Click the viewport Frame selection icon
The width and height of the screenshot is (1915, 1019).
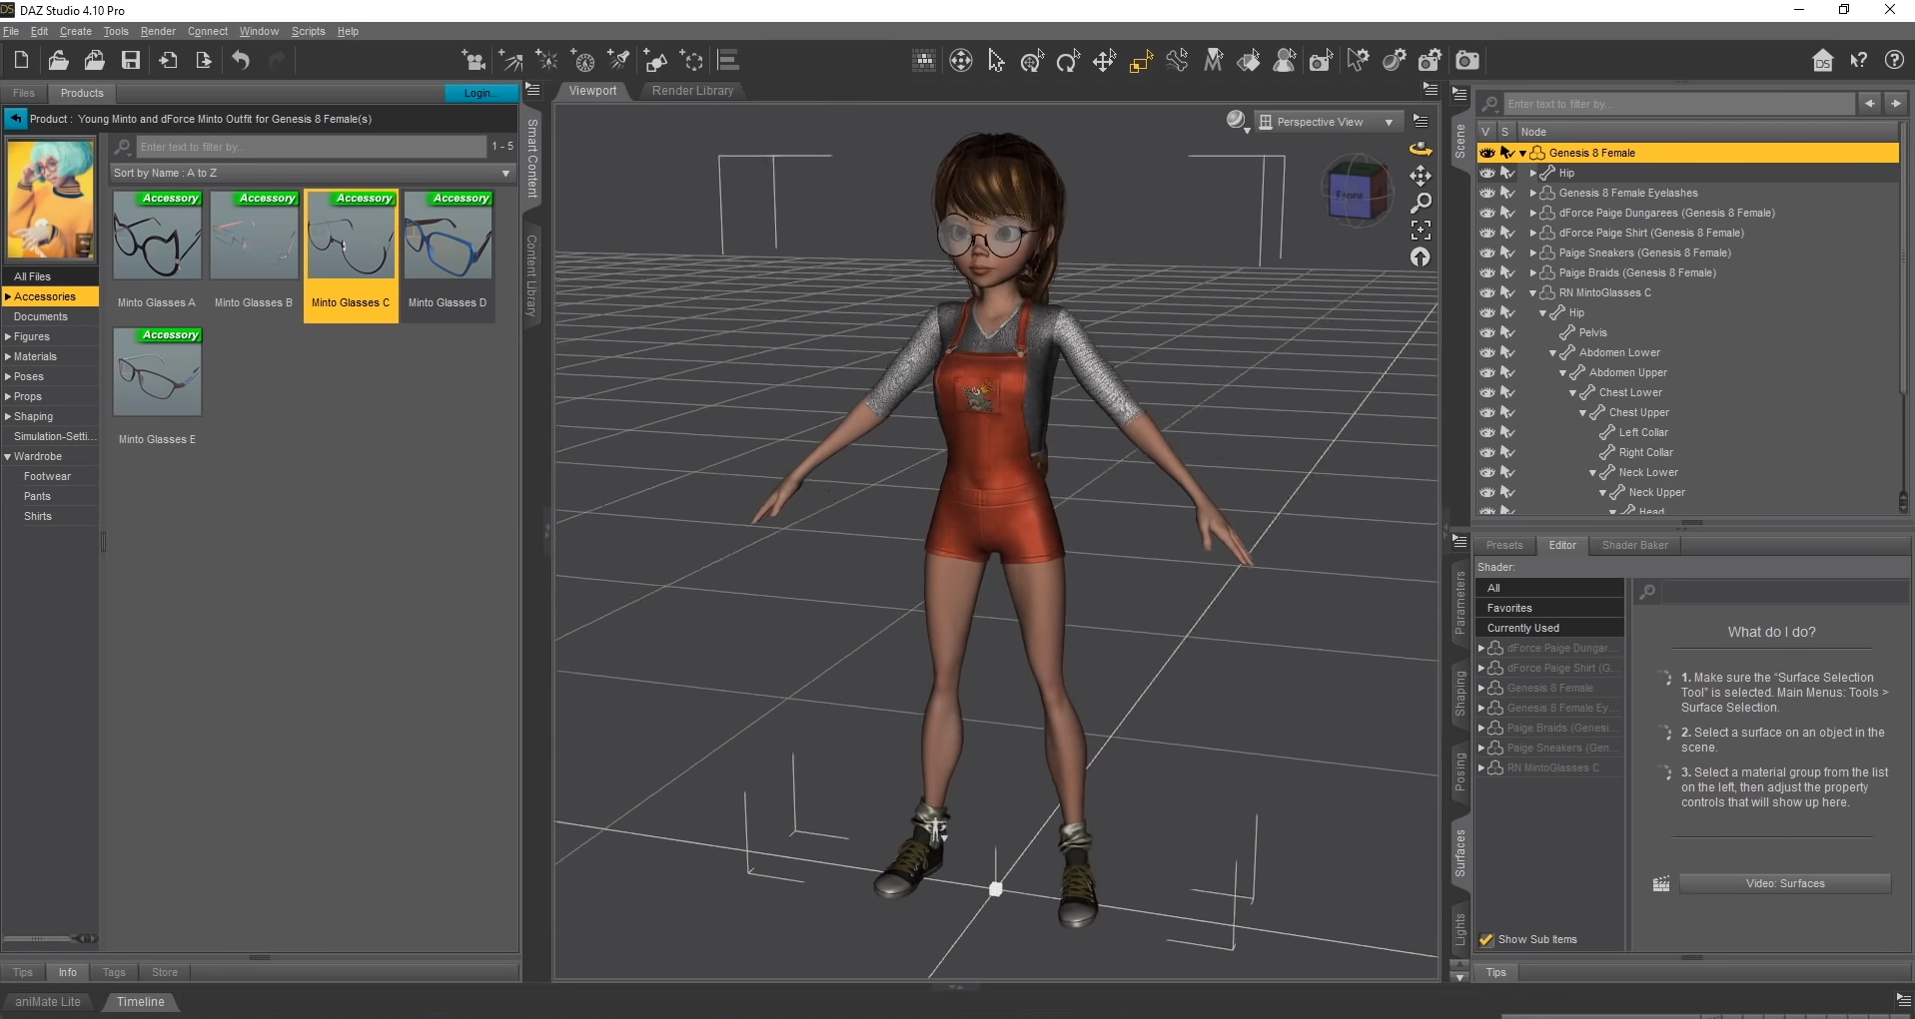tap(1420, 231)
